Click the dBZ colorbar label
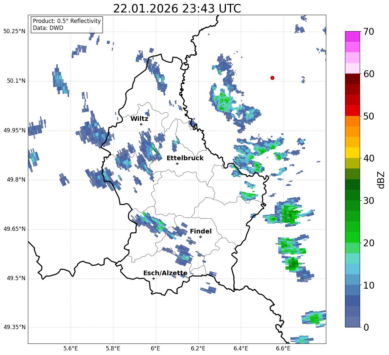The image size is (389, 355). point(381,180)
